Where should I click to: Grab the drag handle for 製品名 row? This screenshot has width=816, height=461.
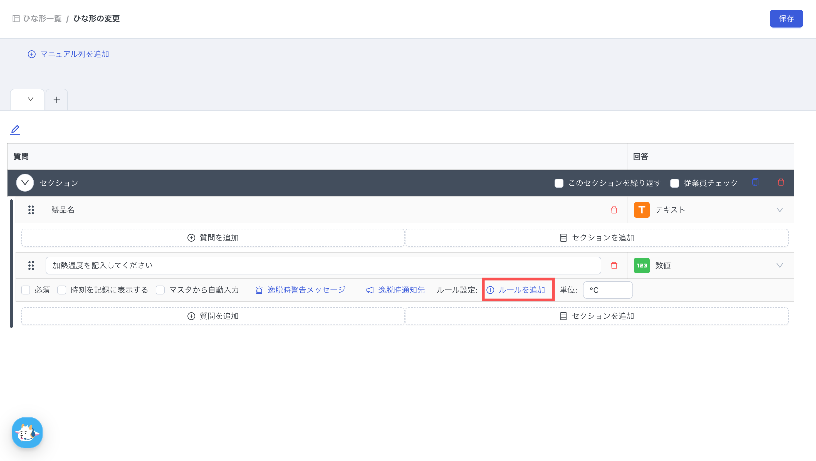(x=31, y=210)
